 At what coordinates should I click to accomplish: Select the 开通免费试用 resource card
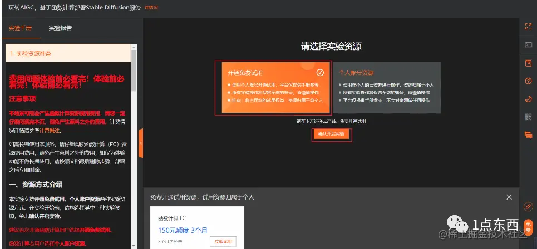(275, 87)
